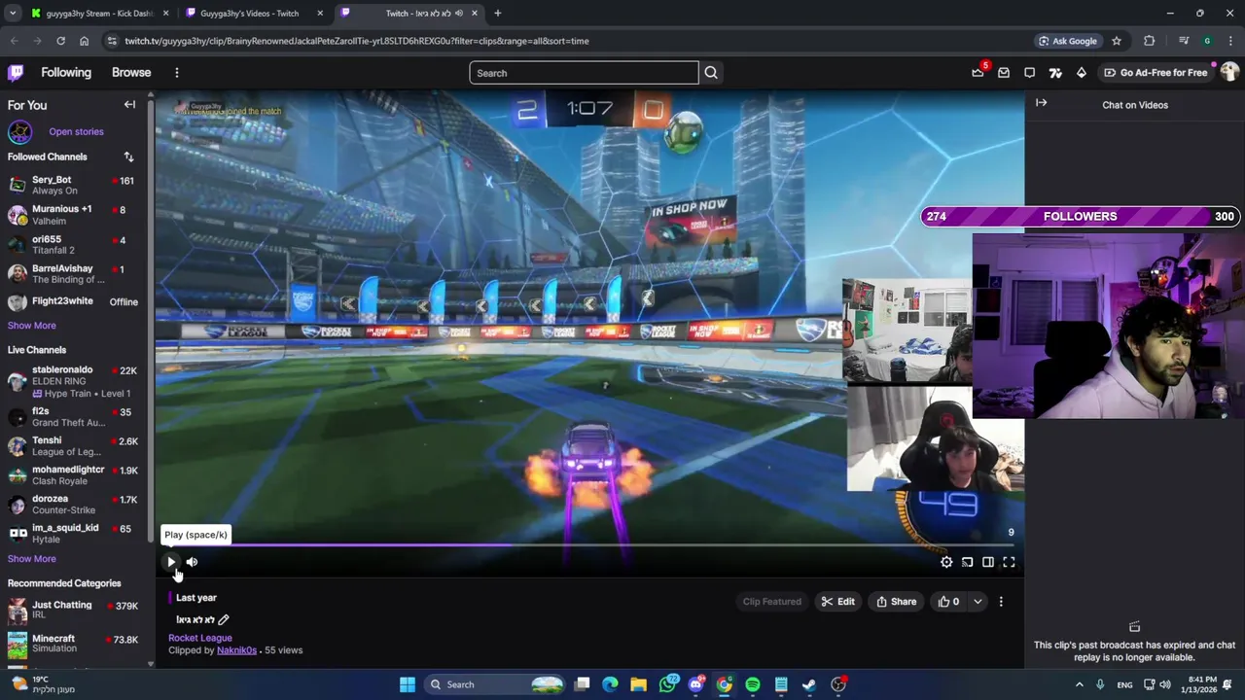Bookmark this page with star

(x=1117, y=41)
